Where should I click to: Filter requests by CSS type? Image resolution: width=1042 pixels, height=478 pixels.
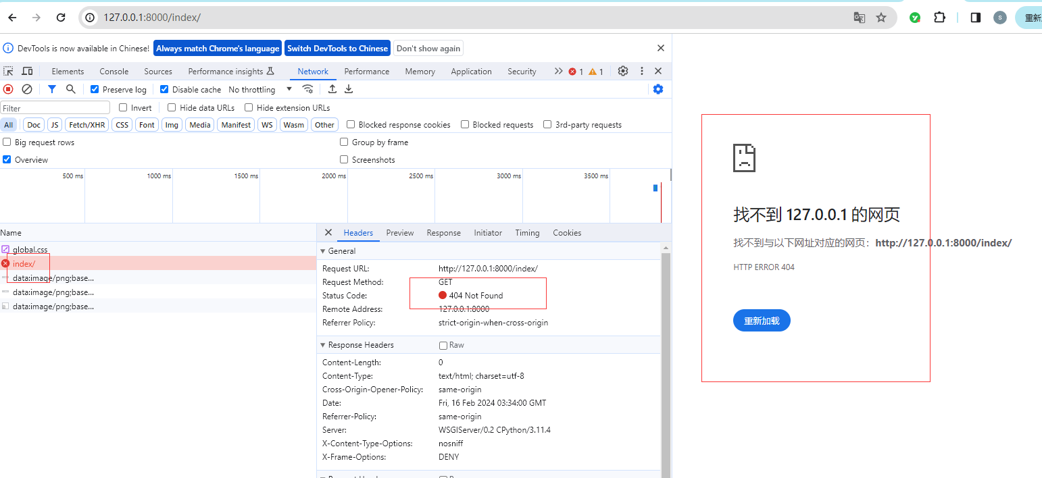[x=122, y=124]
